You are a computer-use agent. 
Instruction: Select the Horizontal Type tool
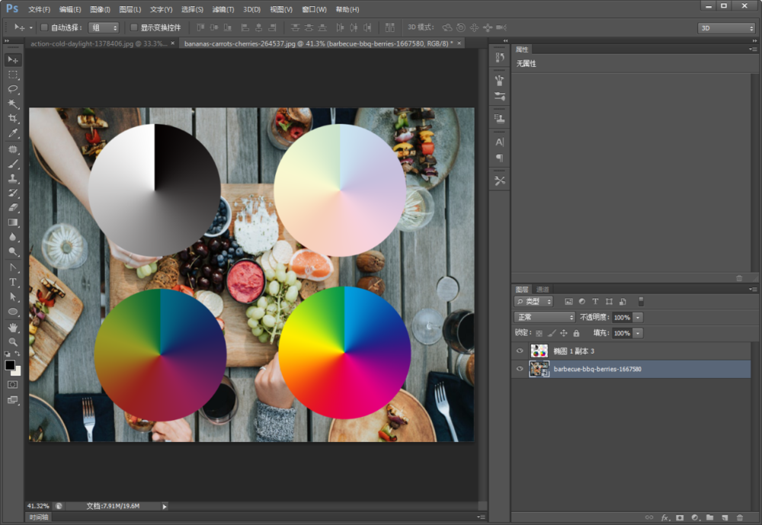(13, 282)
